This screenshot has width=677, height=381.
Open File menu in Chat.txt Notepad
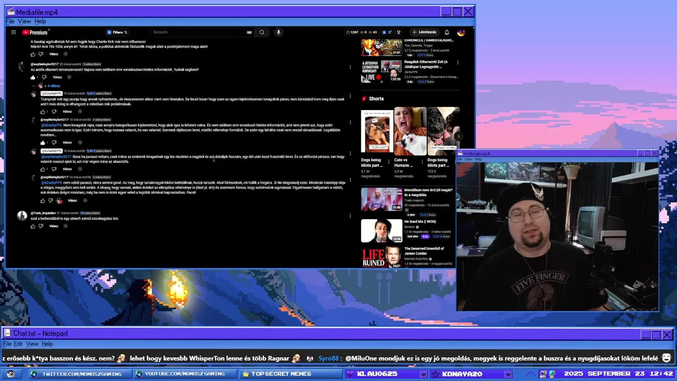[7, 344]
